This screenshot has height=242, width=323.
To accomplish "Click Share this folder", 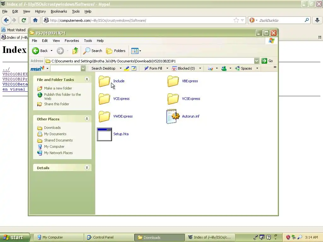I will point(53,104).
